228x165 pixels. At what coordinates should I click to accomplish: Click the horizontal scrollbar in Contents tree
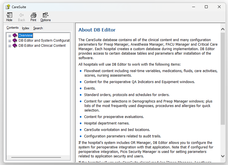point(36,157)
